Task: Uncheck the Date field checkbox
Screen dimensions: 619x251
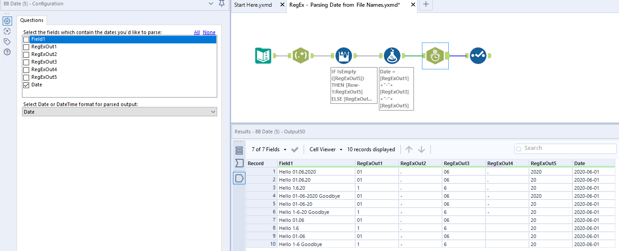Action: pyautogui.click(x=26, y=85)
